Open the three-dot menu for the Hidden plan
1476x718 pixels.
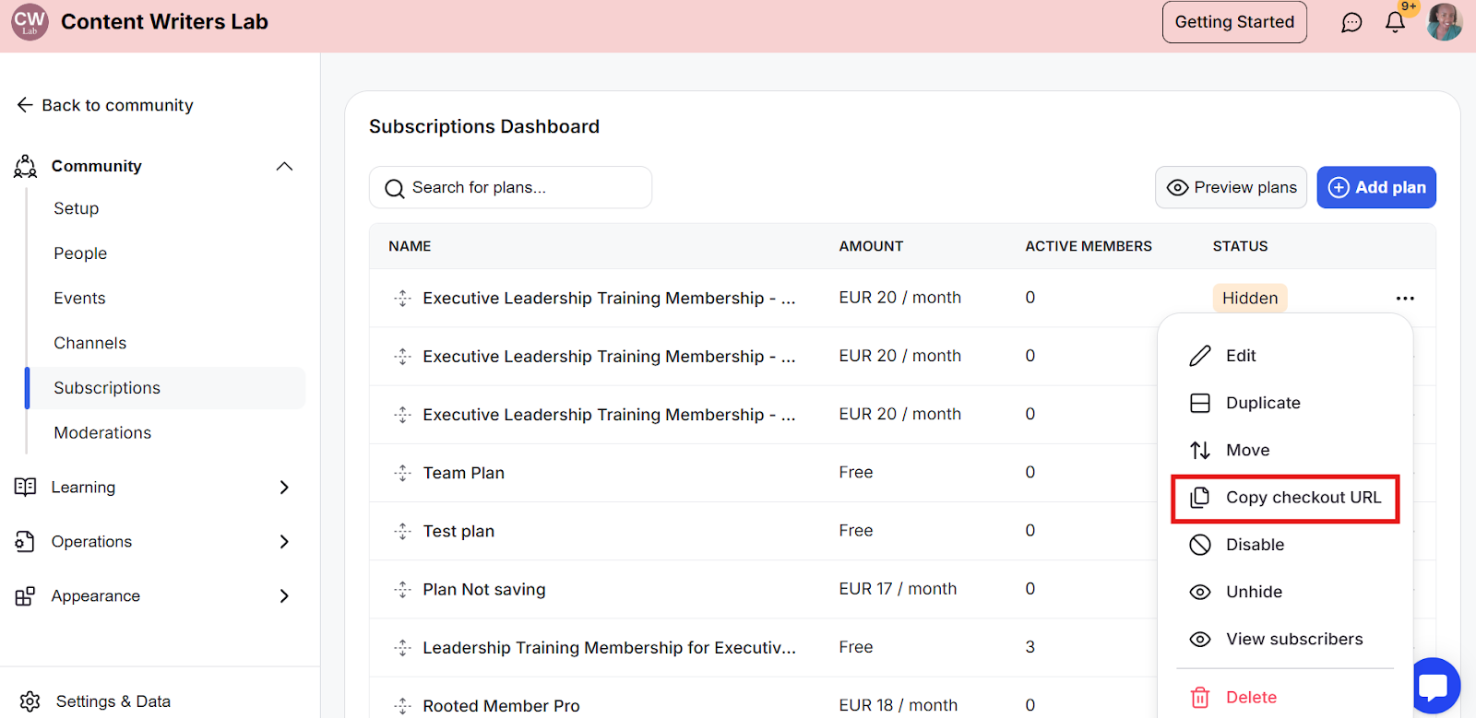coord(1405,298)
